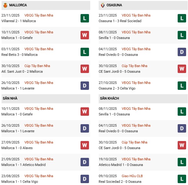The width and height of the screenshot is (188, 185).
Task: Select the Mallorca team header
Action: pyautogui.click(x=18, y=5)
